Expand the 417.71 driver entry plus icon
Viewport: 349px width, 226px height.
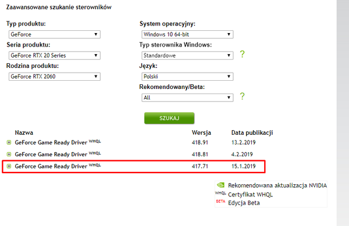click(9, 166)
